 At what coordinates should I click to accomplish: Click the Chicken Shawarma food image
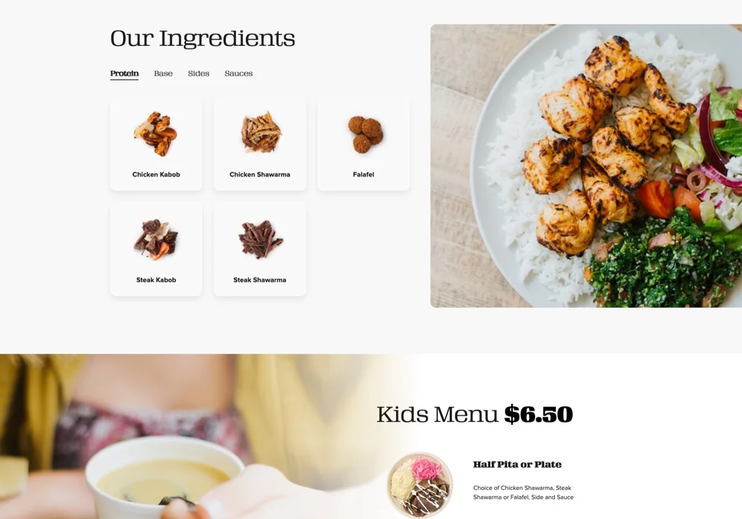[260, 133]
